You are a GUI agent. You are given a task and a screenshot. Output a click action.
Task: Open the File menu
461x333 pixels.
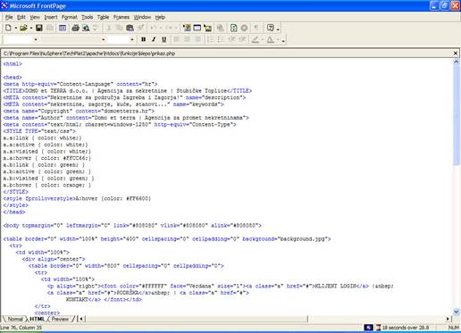9,17
